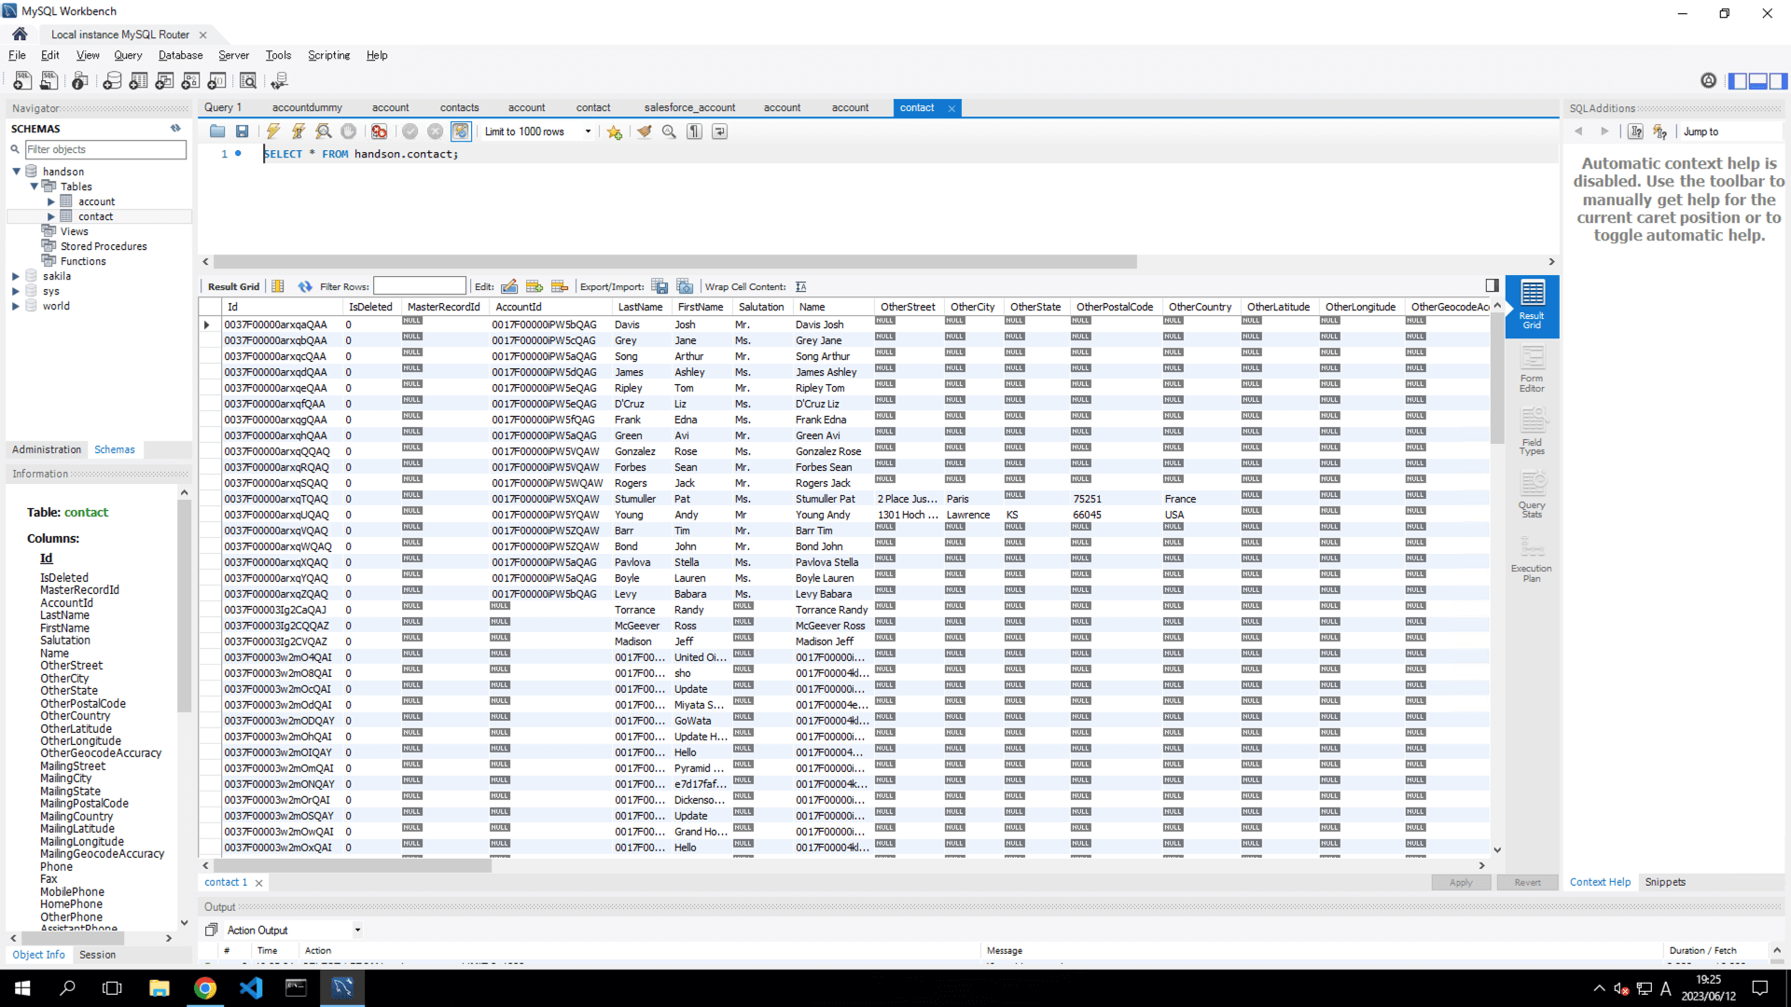Open Field Types in result sidebar
1791x1007 pixels.
(1531, 433)
